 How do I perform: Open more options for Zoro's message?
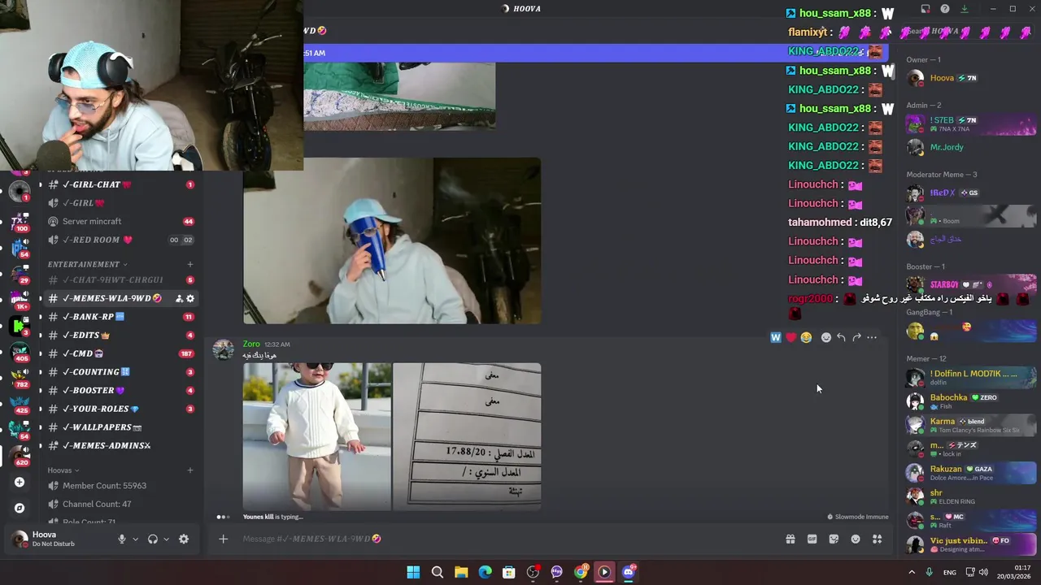[872, 337]
